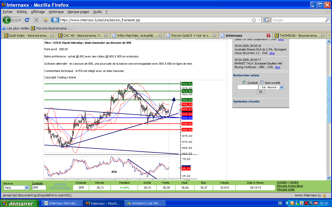Click the padlock security icon in status bar
The height and width of the screenshot is (207, 332).
[324, 195]
